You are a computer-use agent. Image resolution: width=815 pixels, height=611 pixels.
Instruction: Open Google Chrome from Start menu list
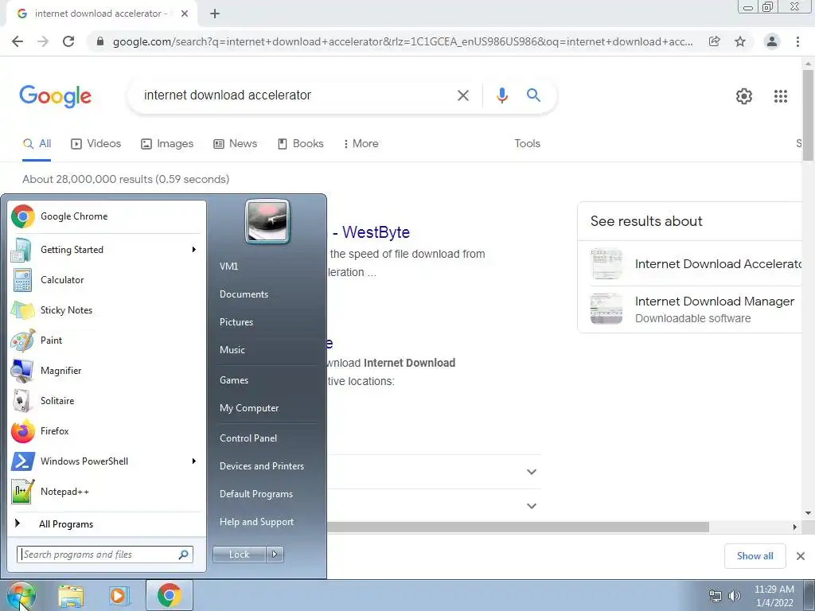tap(107, 216)
